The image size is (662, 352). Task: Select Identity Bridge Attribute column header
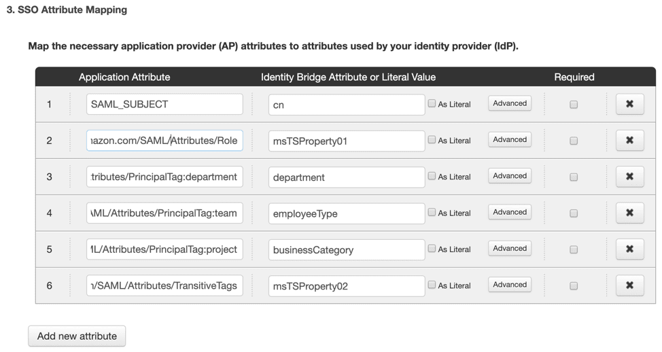[x=348, y=77]
